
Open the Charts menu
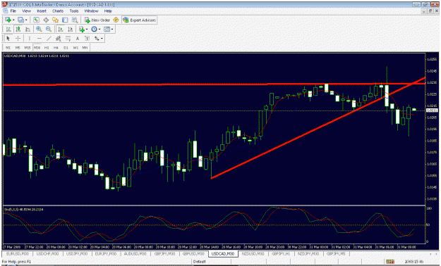tap(58, 11)
